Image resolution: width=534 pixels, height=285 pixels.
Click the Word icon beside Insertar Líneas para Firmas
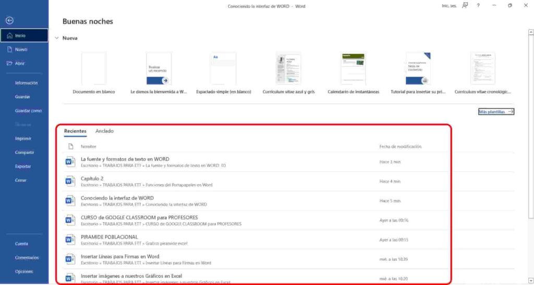pos(70,259)
